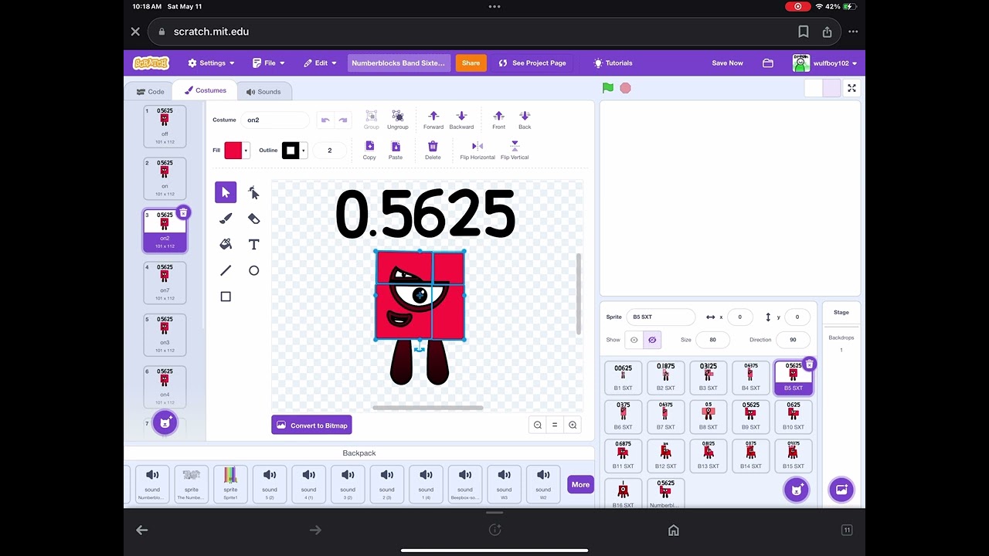
Task: Click Save Now
Action: point(727,63)
